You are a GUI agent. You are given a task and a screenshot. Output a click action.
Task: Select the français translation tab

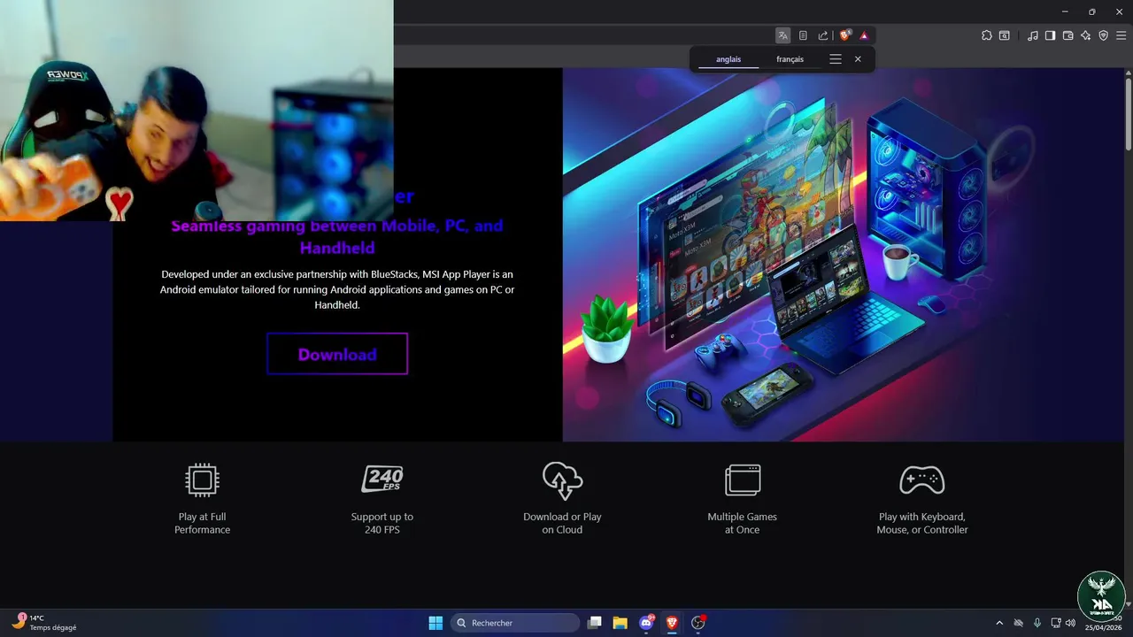click(790, 59)
